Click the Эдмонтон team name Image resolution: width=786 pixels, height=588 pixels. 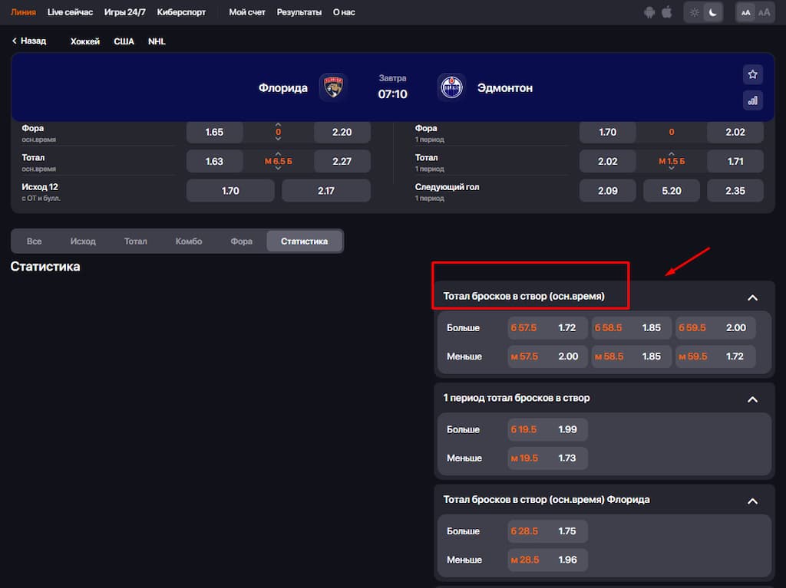(x=505, y=88)
